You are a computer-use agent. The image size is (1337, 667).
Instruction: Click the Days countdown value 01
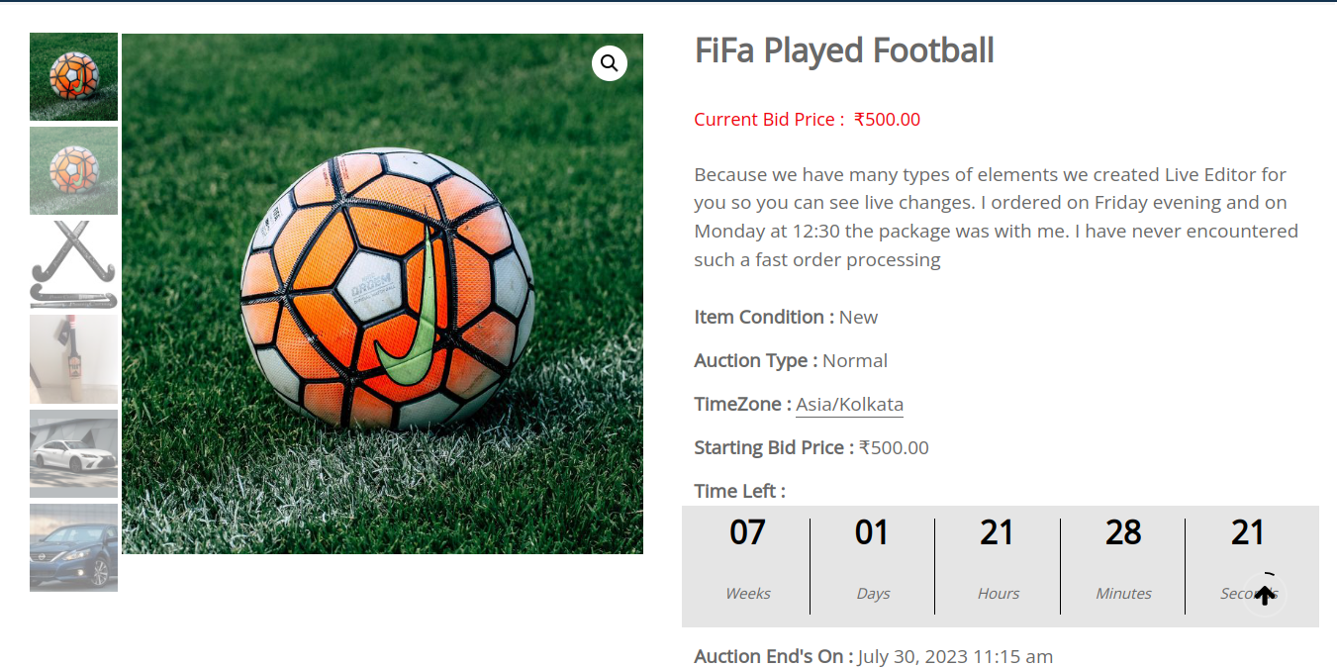pos(872,533)
